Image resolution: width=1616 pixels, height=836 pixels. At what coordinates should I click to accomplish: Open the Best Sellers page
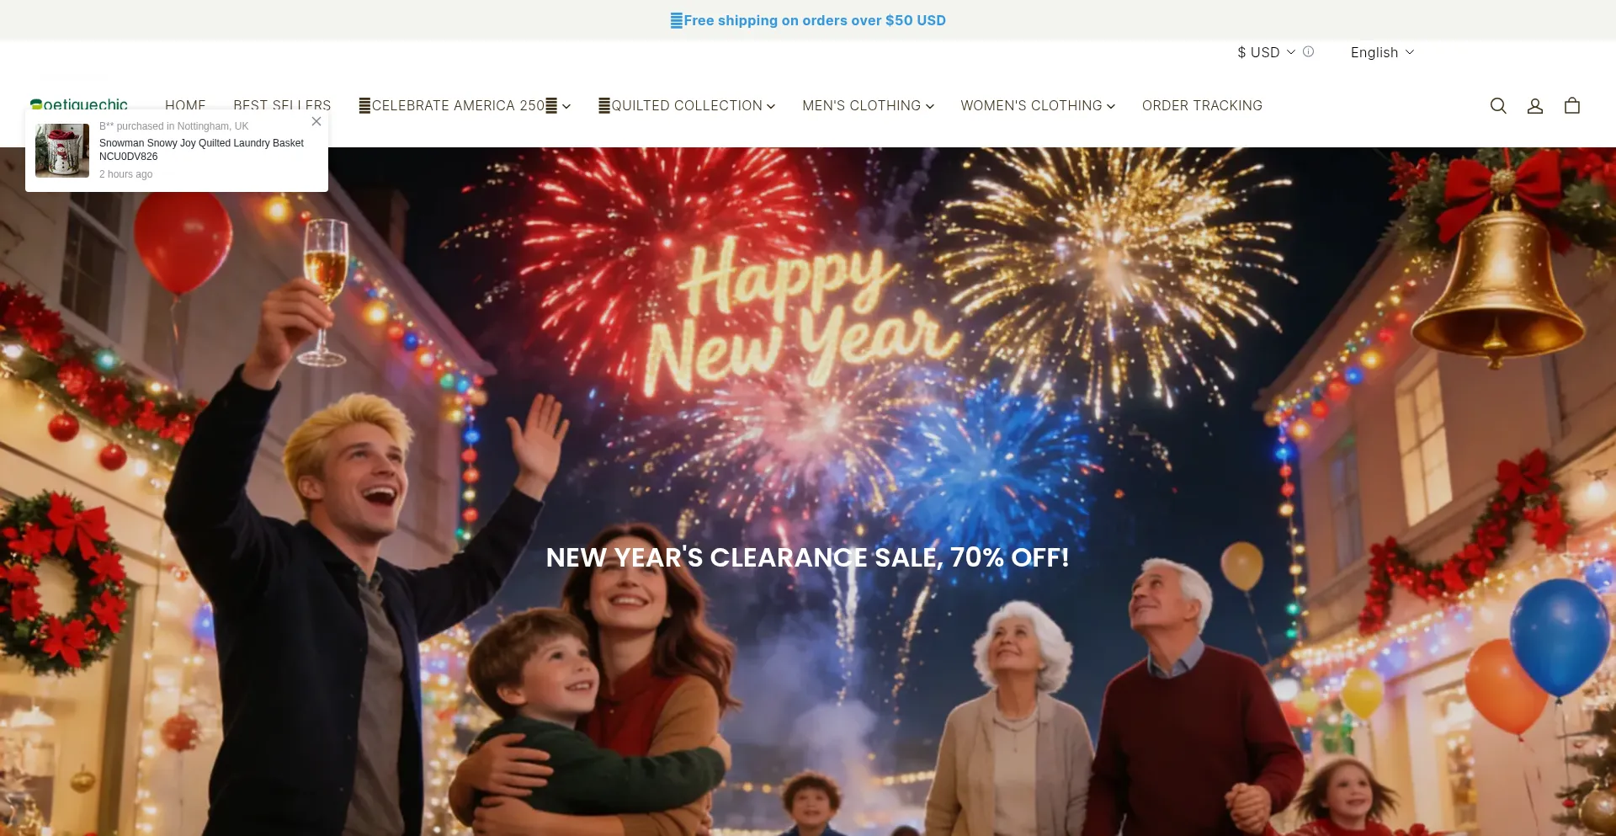click(282, 104)
